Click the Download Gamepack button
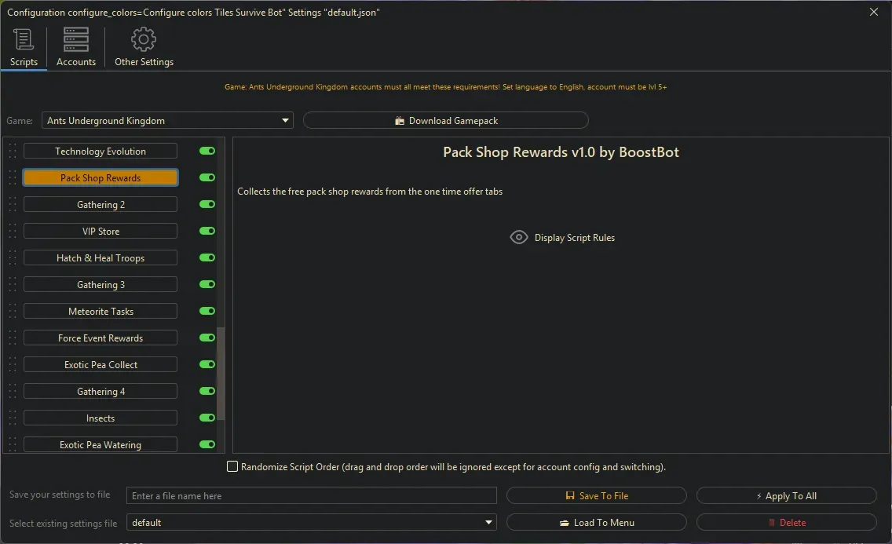The image size is (892, 544). click(445, 120)
